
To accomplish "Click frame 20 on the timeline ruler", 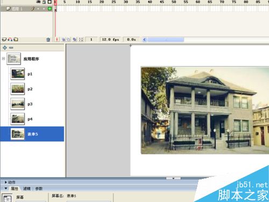I will (x=102, y=2).
